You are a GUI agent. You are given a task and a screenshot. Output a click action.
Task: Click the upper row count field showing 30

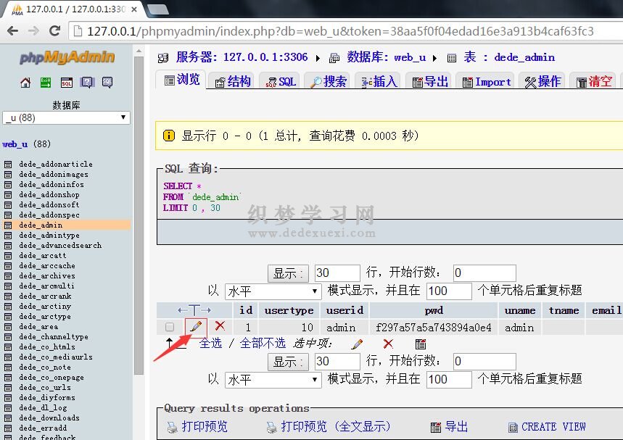(337, 273)
